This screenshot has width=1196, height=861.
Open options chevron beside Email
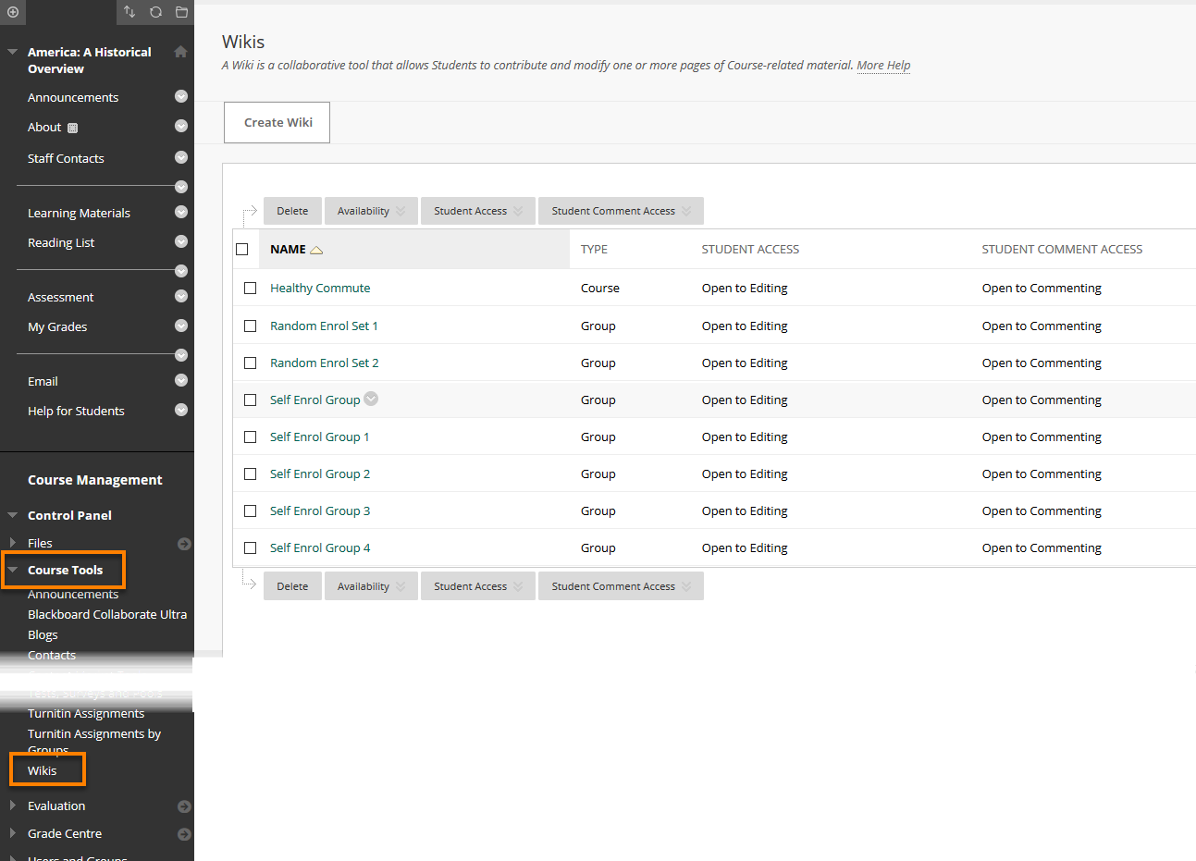pyautogui.click(x=181, y=380)
